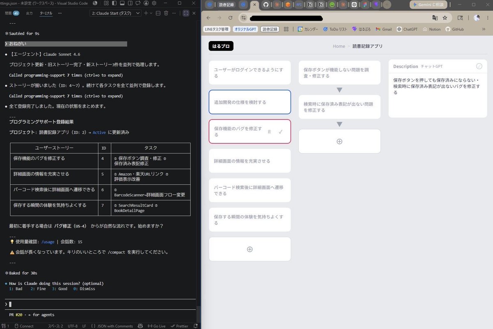Screen dimensions: 493x329
Task: Kill the terminal with trash icon
Action: pos(166,13)
